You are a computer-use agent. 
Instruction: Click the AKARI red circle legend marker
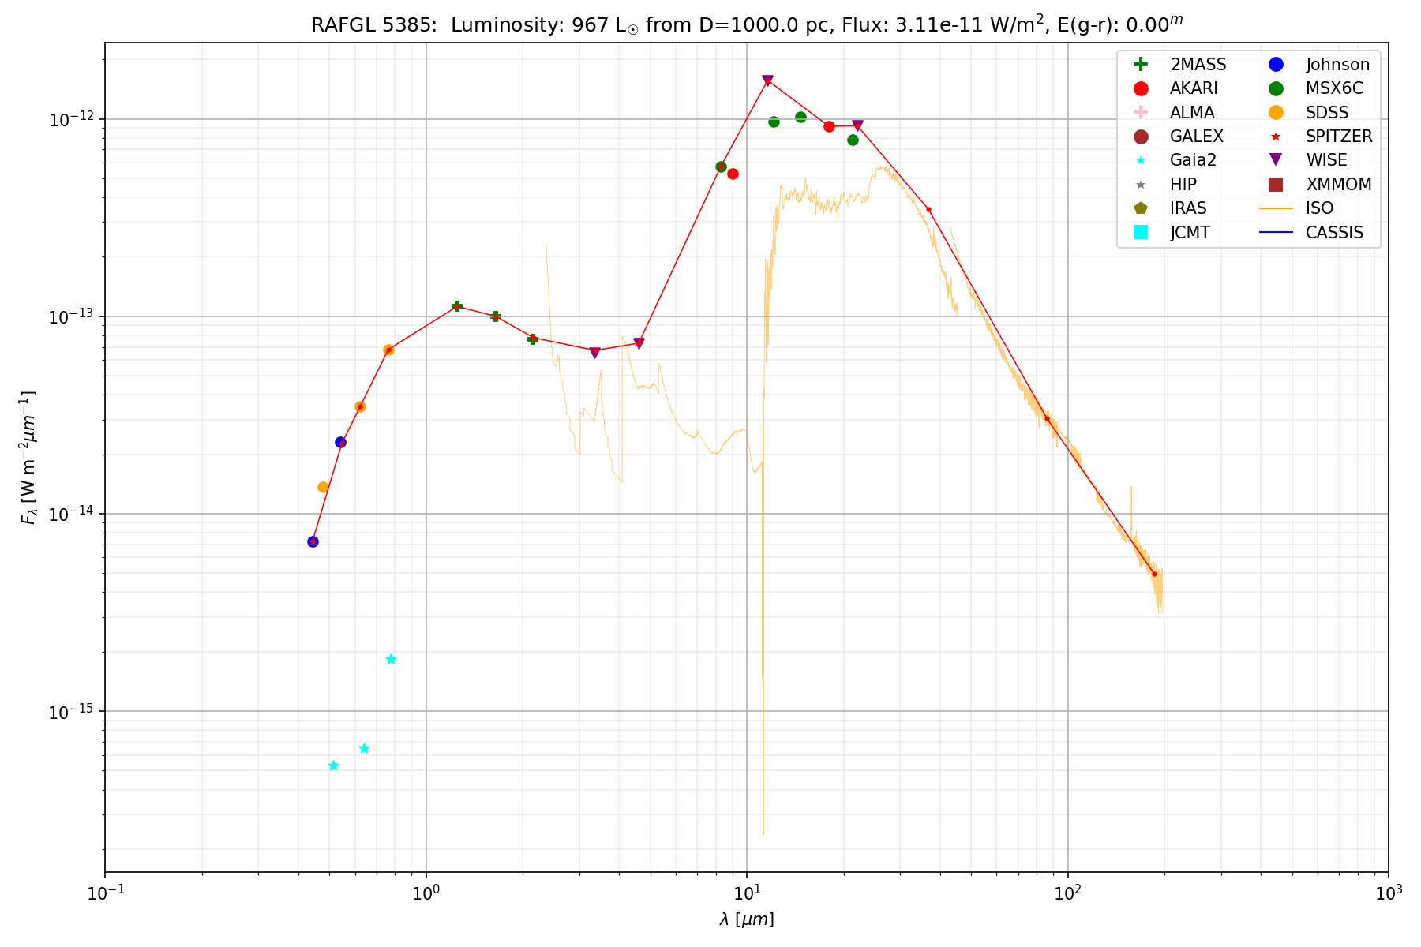click(1140, 88)
